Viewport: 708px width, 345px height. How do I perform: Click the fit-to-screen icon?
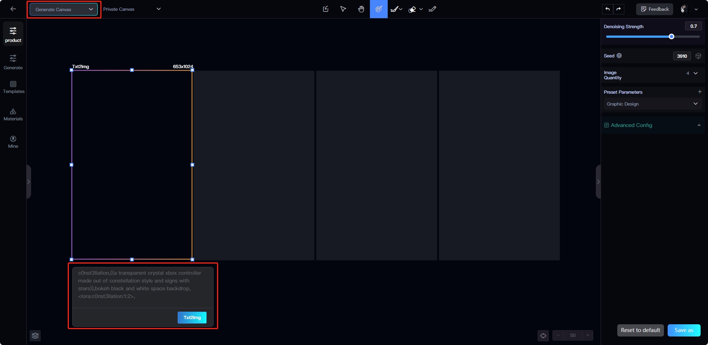click(x=543, y=336)
